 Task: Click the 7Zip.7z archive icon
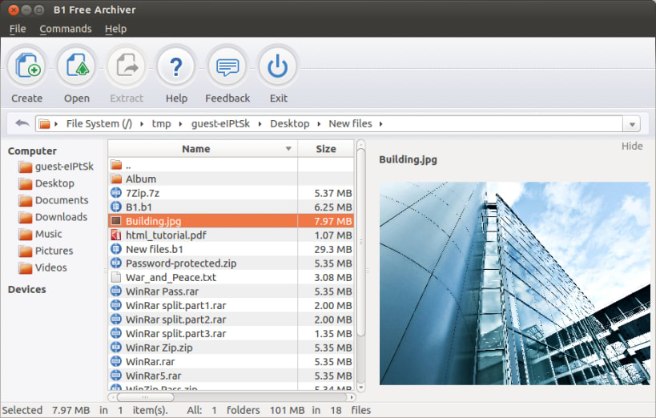(x=116, y=193)
